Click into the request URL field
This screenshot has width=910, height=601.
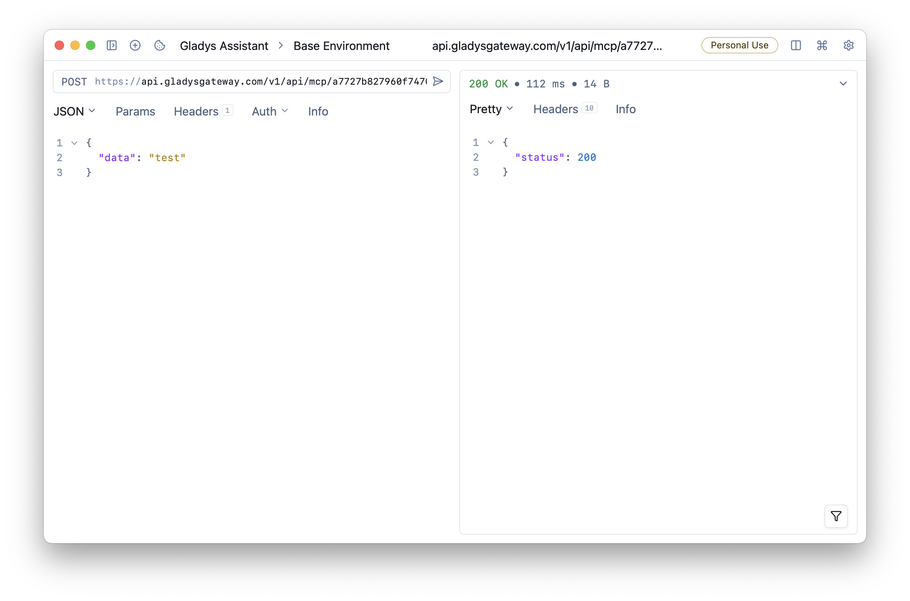tap(273, 82)
